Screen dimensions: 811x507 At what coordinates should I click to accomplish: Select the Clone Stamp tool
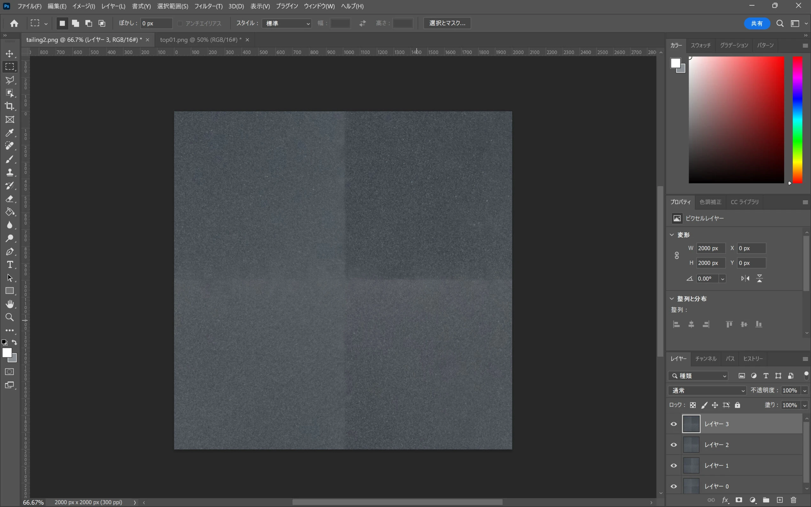(x=10, y=172)
